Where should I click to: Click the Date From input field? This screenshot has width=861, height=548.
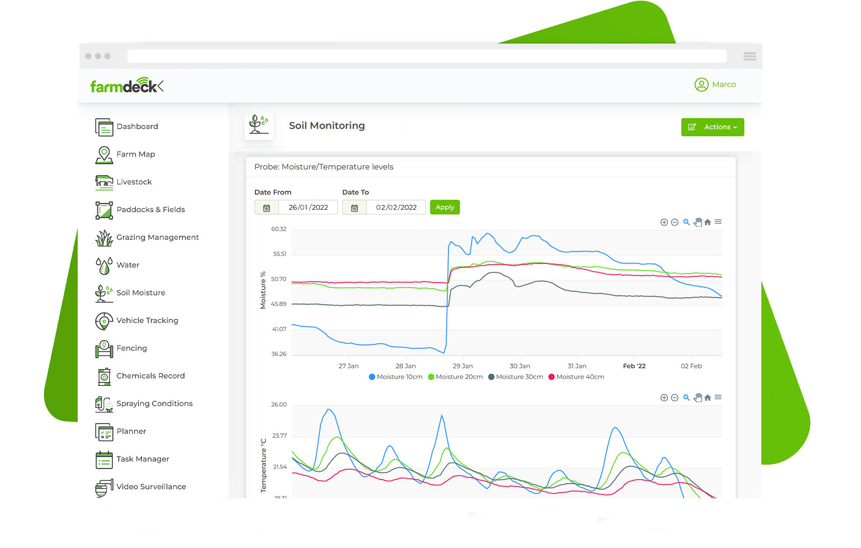pos(308,207)
